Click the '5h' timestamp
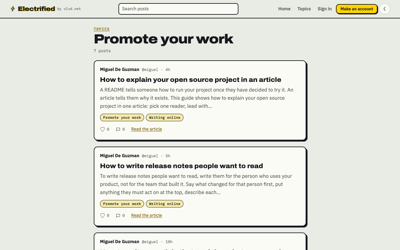This screenshot has width=400, height=250. (168, 156)
